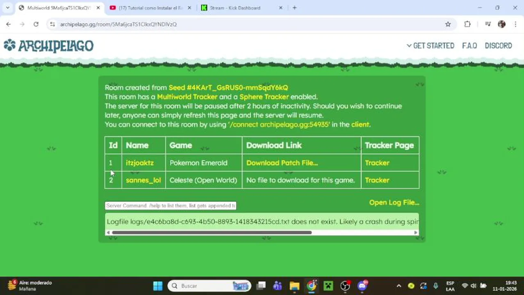Open the volume tray icon
This screenshot has width=524, height=295.
point(474,286)
